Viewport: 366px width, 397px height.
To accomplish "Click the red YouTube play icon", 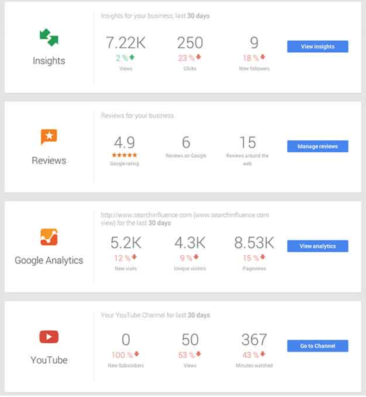I will [x=49, y=337].
